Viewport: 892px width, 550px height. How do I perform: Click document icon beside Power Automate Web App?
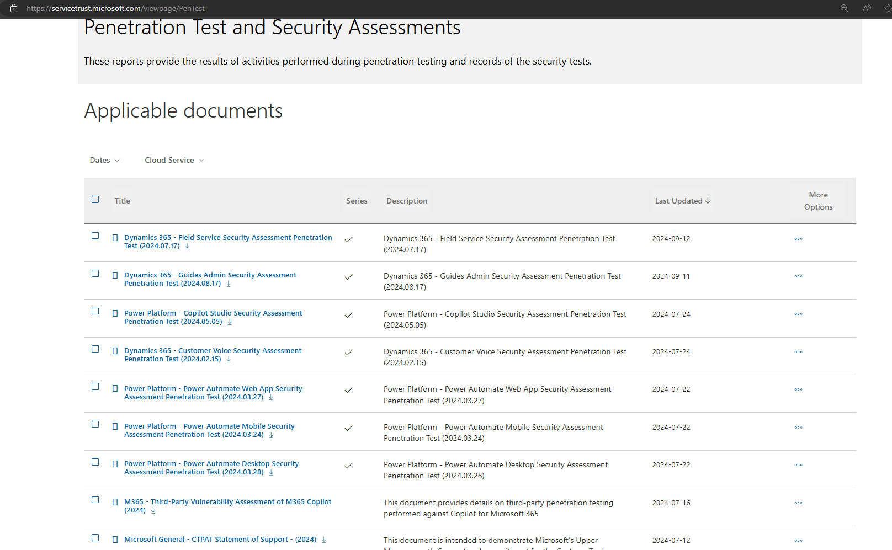[115, 388]
